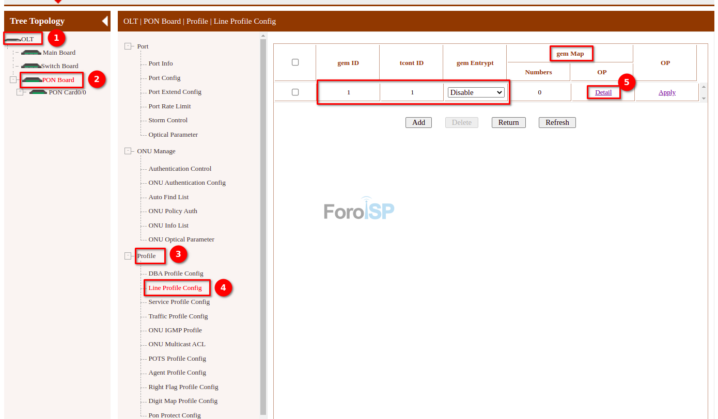Screen dimensions: 718x419
Task: Click the Refresh button
Action: coord(557,123)
